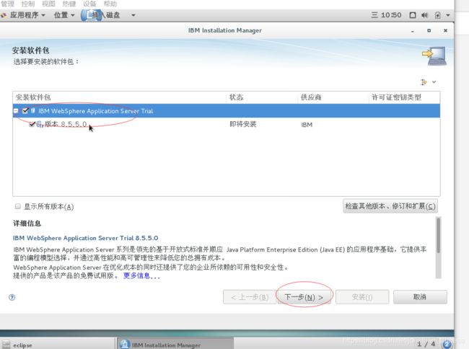This screenshot has height=349, width=469.
Task: Click the 1 / 4 workspace indicator
Action: pyautogui.click(x=426, y=344)
